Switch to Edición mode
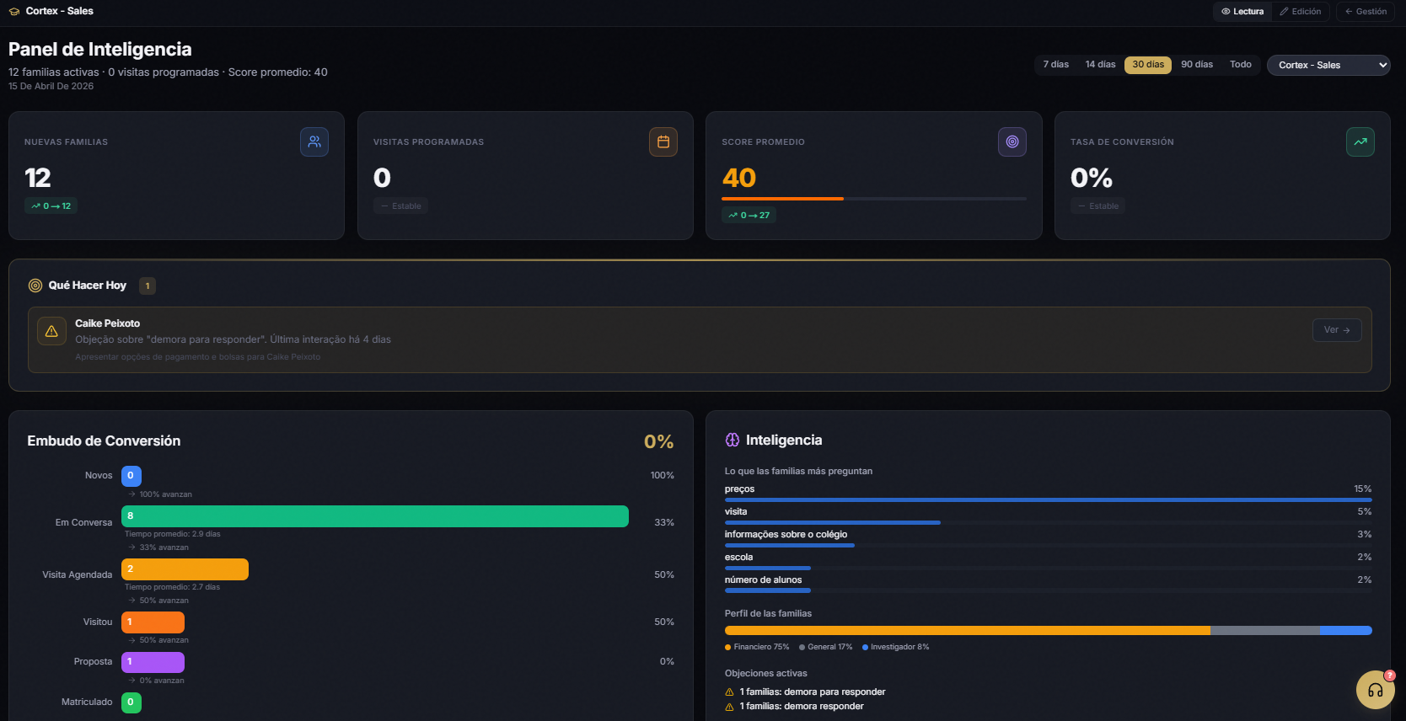1406x721 pixels. (1301, 12)
